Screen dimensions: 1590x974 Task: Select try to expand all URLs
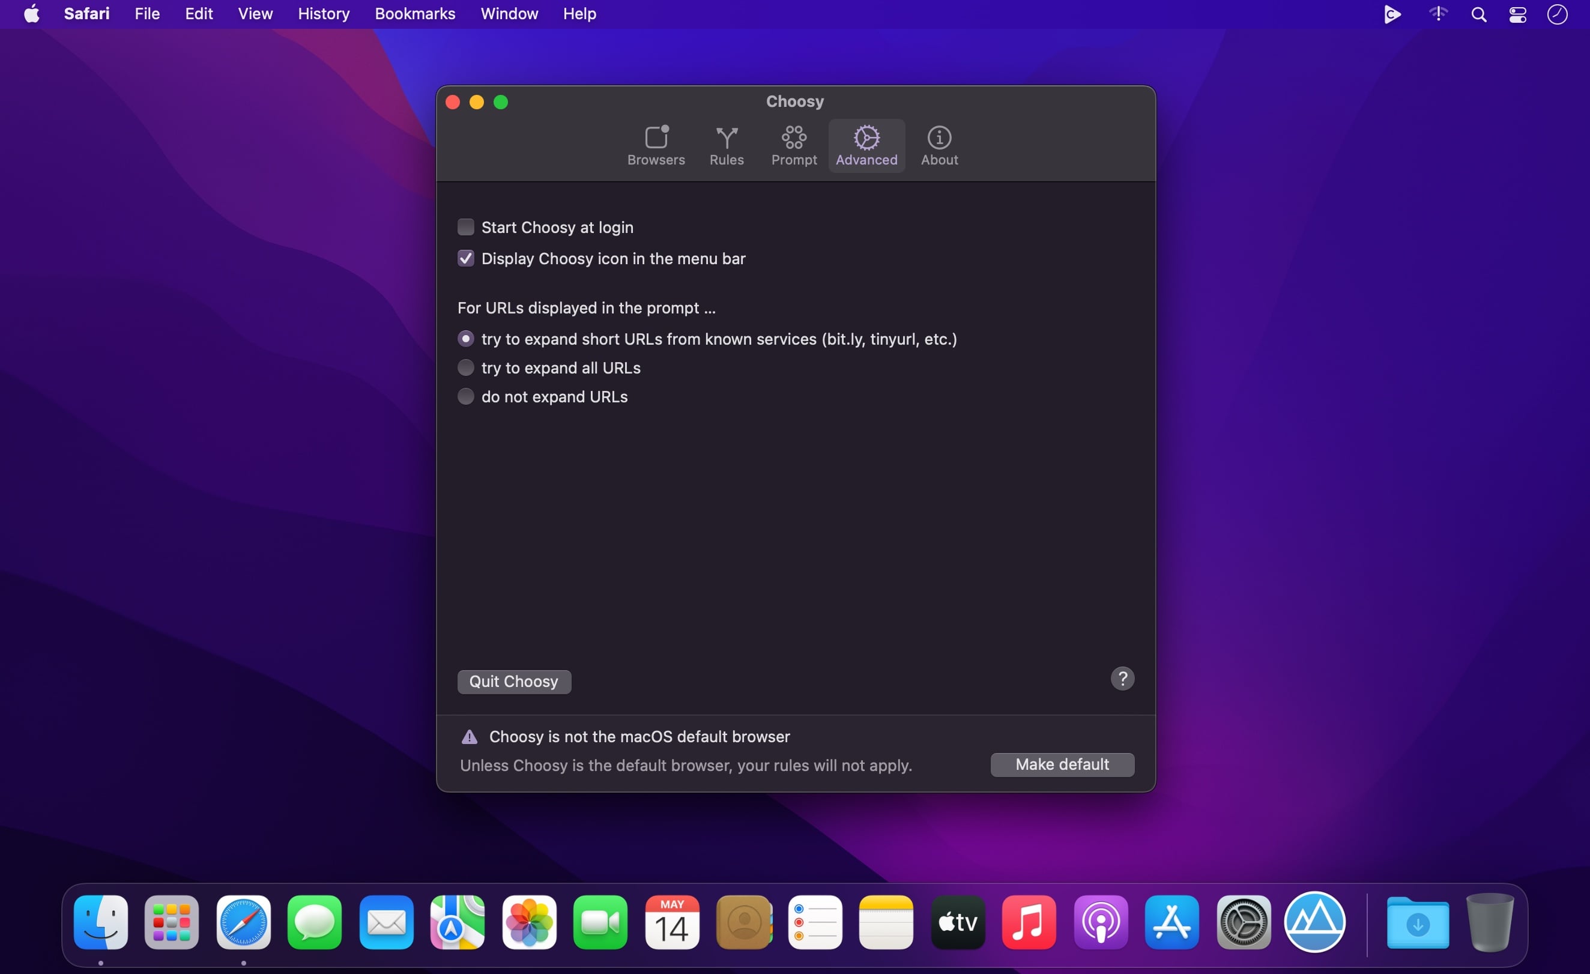[465, 368]
